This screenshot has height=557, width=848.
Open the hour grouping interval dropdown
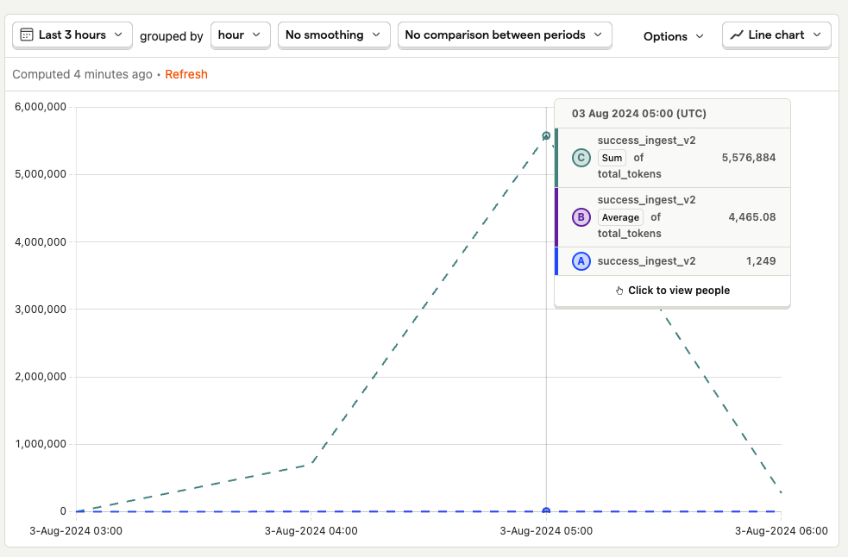240,35
